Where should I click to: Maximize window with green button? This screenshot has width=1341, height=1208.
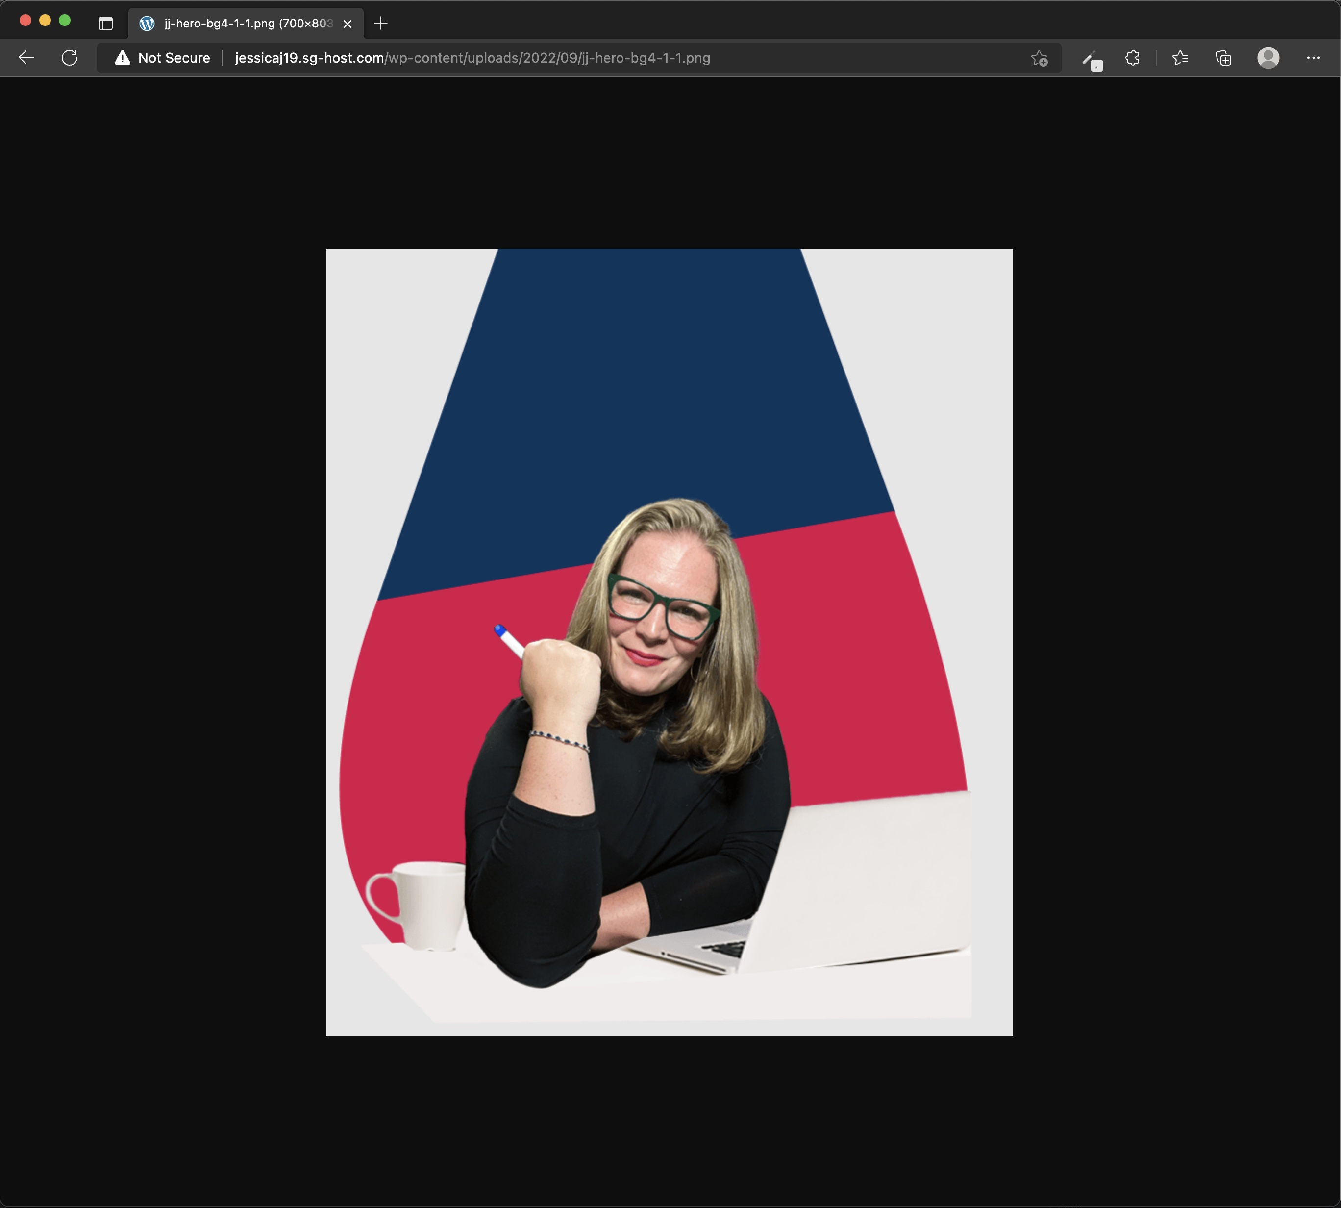pos(64,21)
